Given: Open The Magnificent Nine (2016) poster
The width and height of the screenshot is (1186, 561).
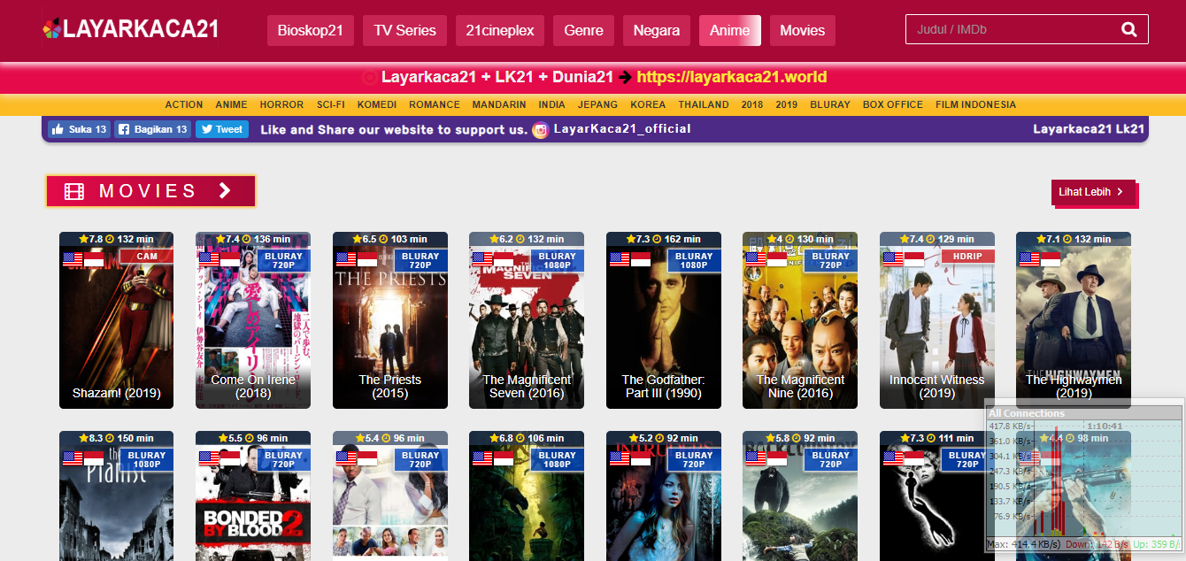Looking at the screenshot, I should pos(800,320).
